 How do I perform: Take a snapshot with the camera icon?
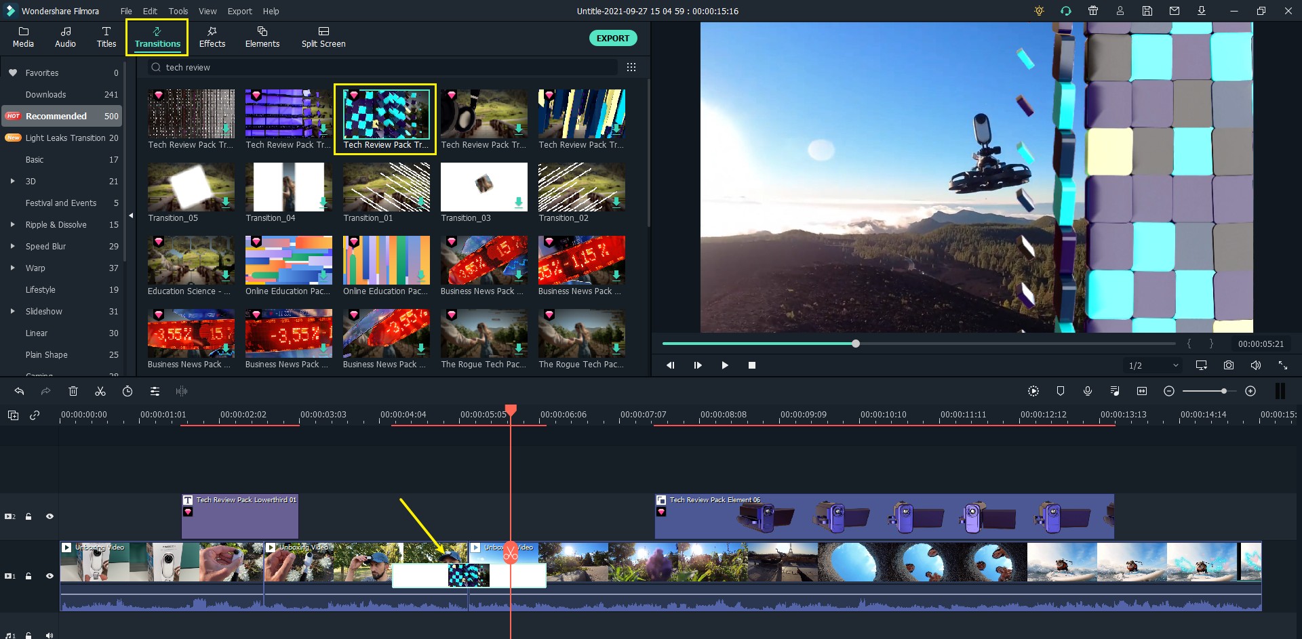coord(1229,365)
